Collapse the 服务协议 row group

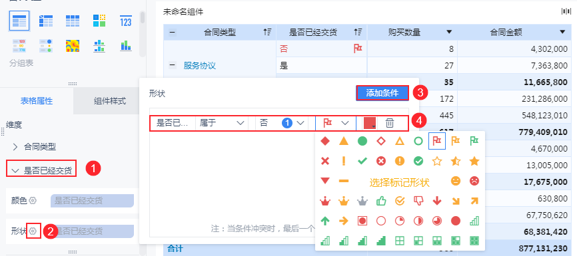pyautogui.click(x=172, y=66)
